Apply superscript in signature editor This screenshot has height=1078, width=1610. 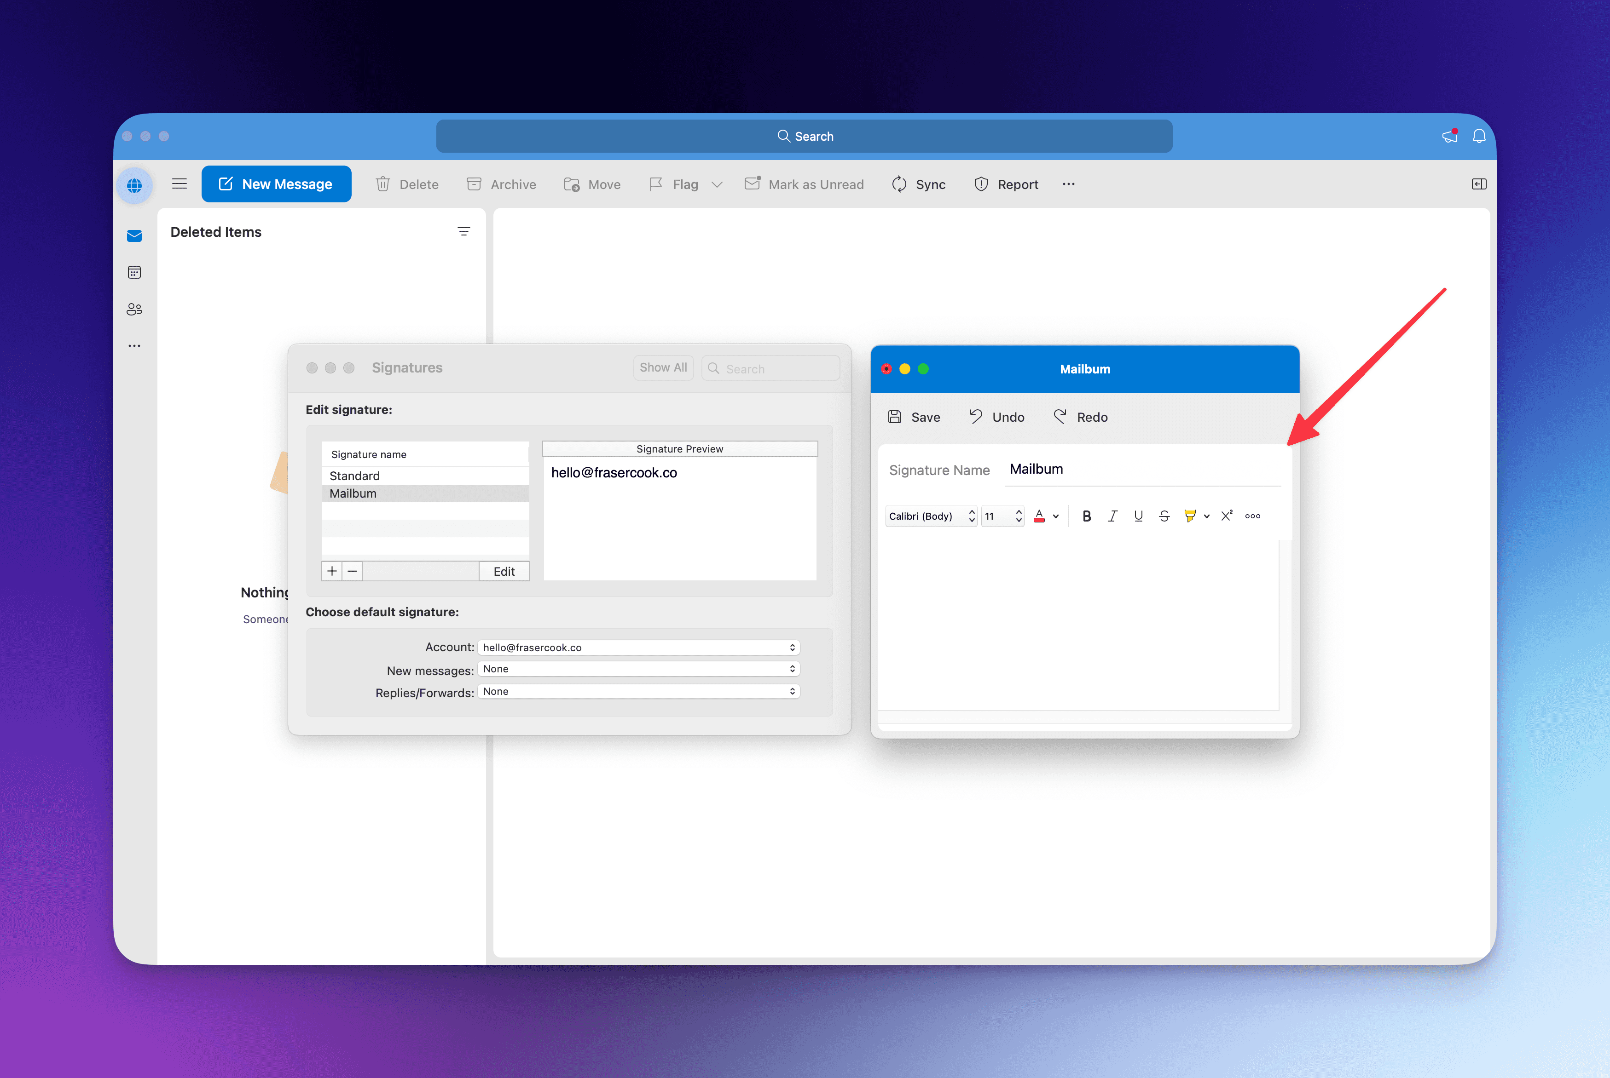tap(1227, 516)
